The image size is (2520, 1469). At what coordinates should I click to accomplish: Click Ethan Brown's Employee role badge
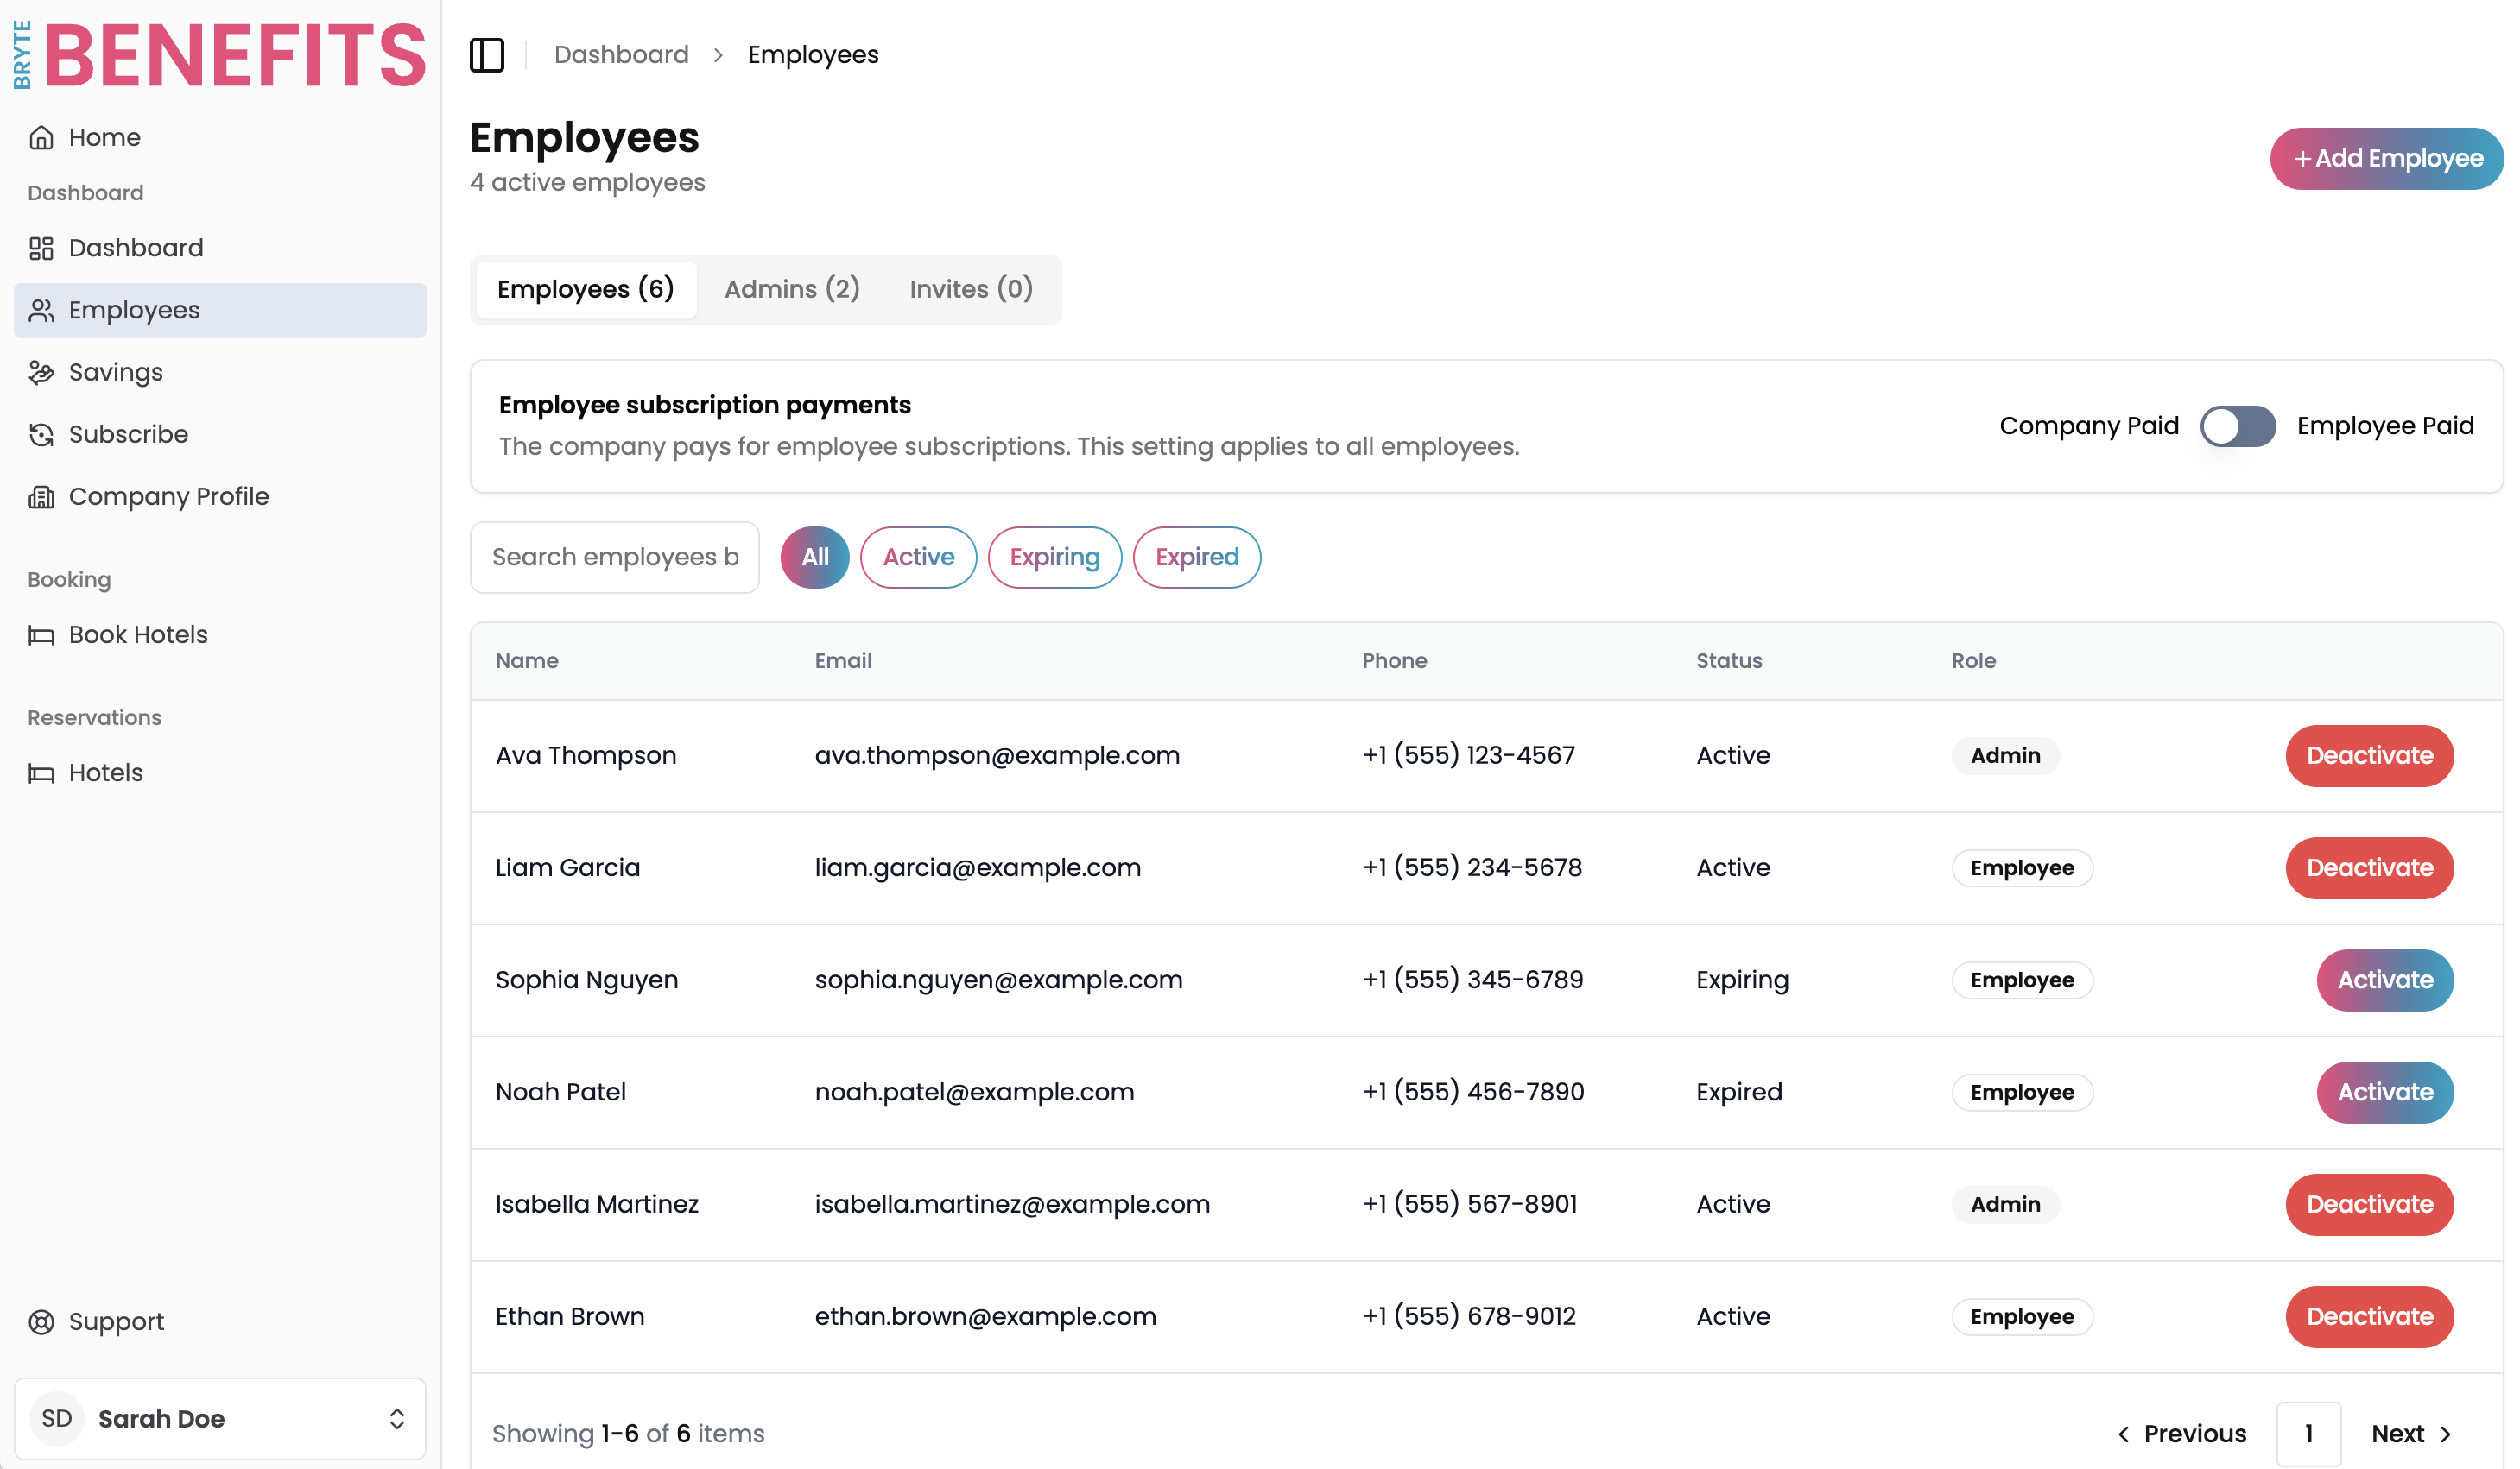tap(2022, 1317)
